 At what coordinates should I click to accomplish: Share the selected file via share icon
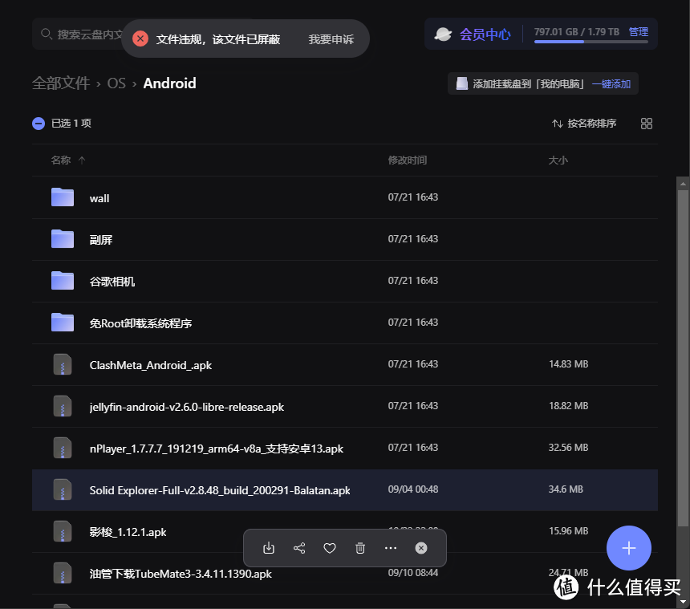[x=298, y=548]
